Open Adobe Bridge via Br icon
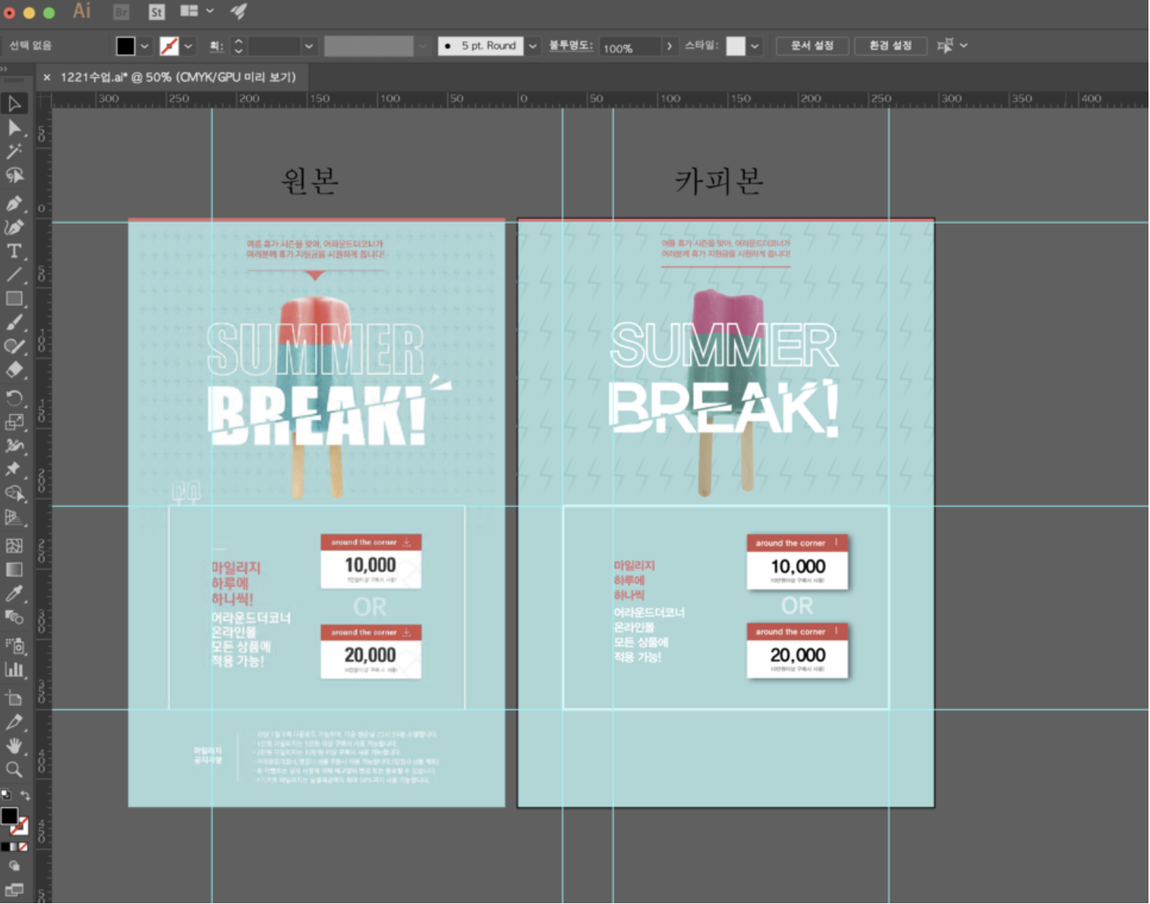The height and width of the screenshot is (904, 1150). pyautogui.click(x=121, y=11)
